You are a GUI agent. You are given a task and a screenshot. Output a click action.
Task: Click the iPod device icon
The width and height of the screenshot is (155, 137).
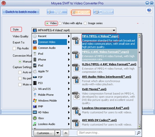(x=35, y=54)
